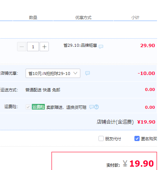The width and height of the screenshot is (167, 170).
Task: Toggle the 运费险 freight insurance checkbox
Action: (x=28, y=107)
